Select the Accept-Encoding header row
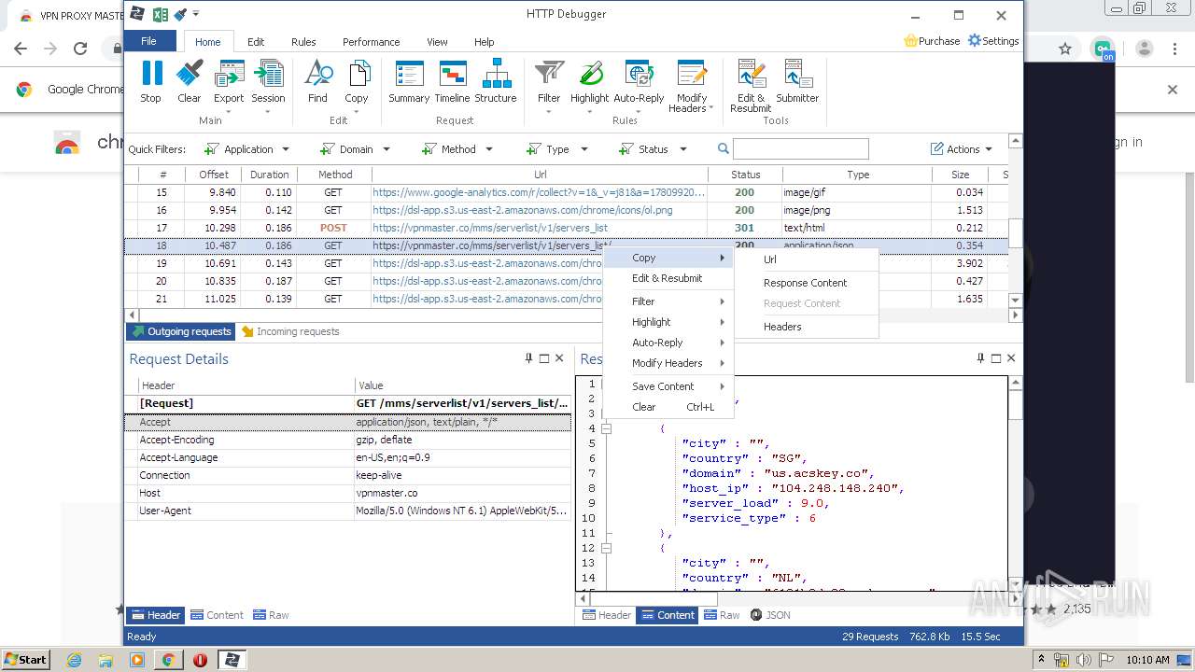1195x672 pixels. 348,440
